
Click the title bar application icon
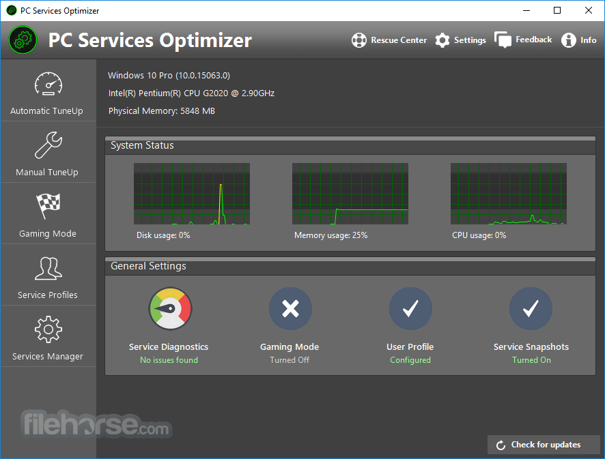coord(12,10)
